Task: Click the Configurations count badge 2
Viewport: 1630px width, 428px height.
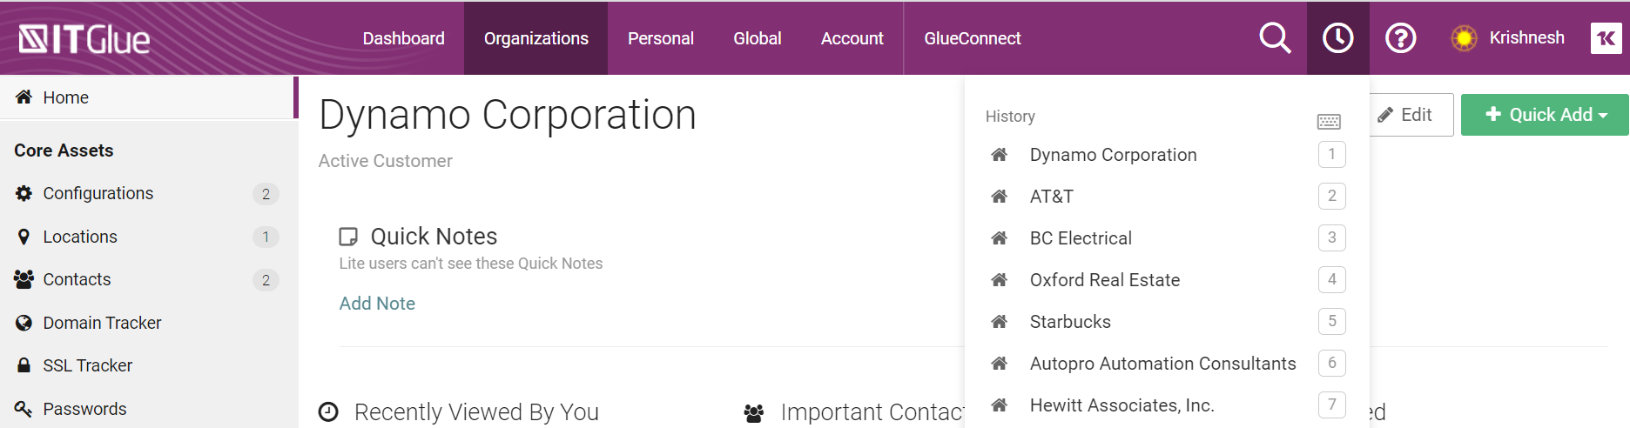Action: (266, 194)
